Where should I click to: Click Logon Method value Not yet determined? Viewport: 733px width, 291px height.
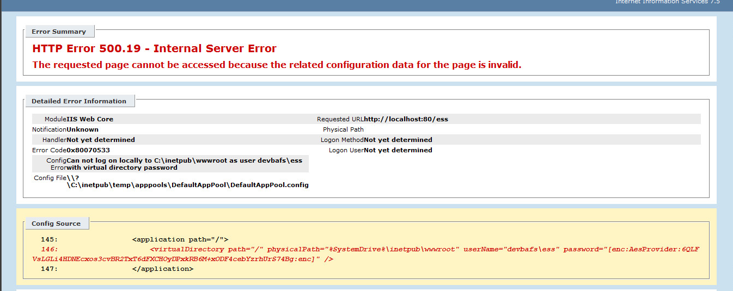click(x=398, y=140)
